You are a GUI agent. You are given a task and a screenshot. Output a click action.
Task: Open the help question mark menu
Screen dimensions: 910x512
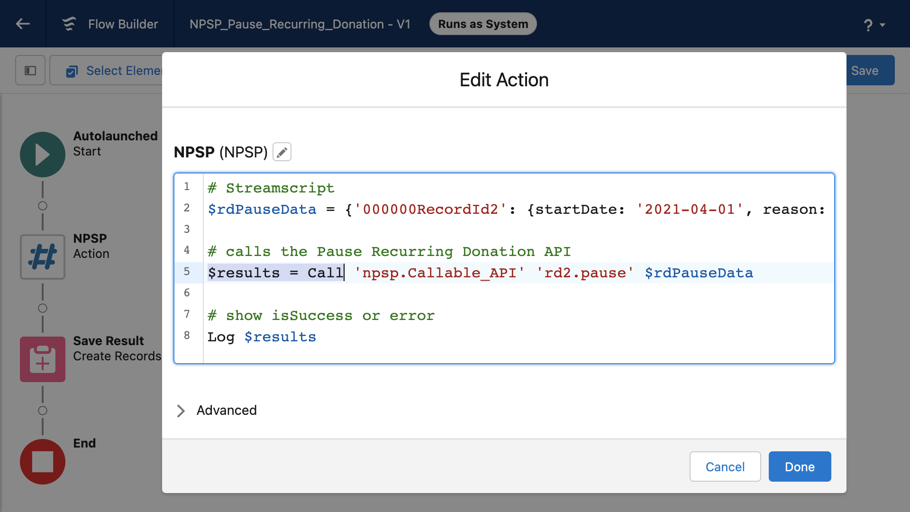point(874,25)
